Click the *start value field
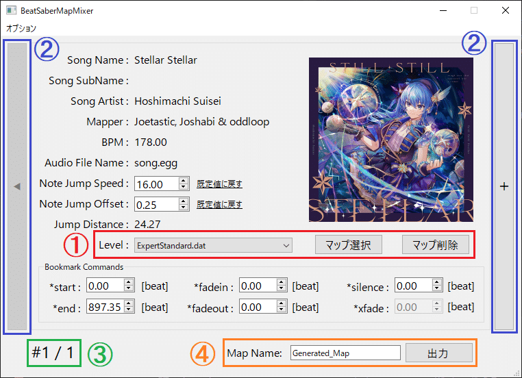The image size is (522, 378). (x=105, y=286)
